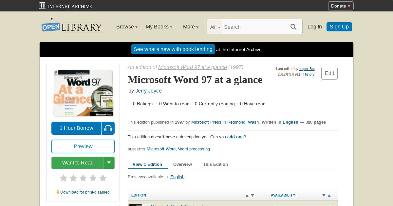Viewport: 393px width, 206px height.
Task: Expand the Browse menu
Action: click(x=127, y=27)
